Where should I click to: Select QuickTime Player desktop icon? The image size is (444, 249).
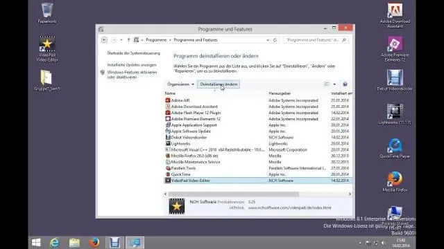[x=395, y=148]
